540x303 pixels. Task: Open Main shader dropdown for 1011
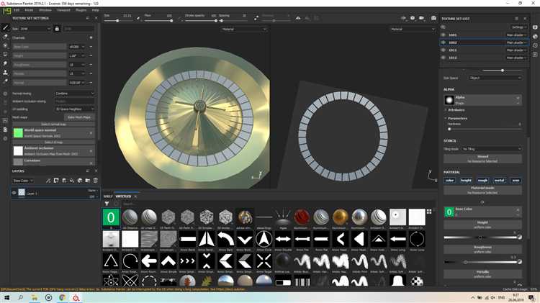516,50
